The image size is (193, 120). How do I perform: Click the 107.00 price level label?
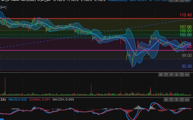(x=186, y=27)
